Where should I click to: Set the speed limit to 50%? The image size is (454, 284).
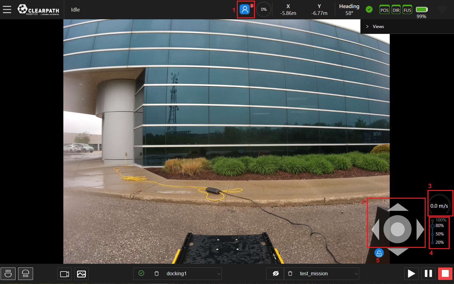pyautogui.click(x=433, y=234)
